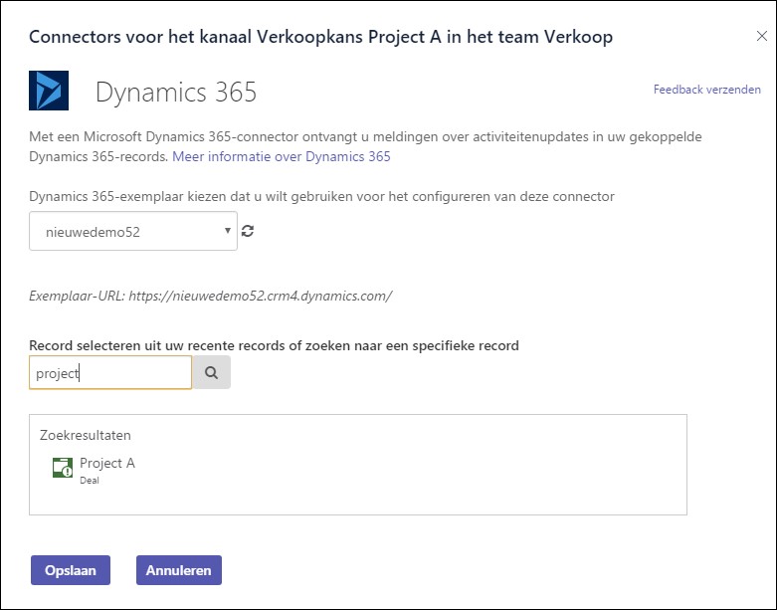The height and width of the screenshot is (610, 777).
Task: Click the Opslaan button
Action: click(71, 570)
